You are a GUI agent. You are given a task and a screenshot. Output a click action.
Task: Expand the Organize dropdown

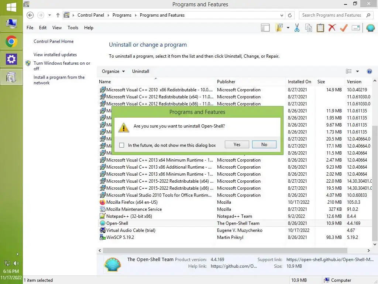click(x=113, y=71)
